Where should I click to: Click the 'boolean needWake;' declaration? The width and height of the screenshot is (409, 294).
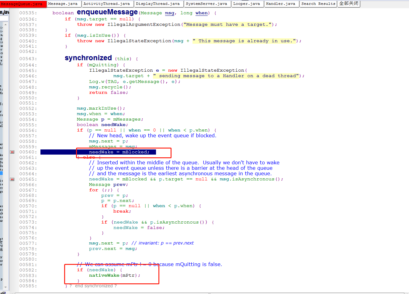point(102,125)
